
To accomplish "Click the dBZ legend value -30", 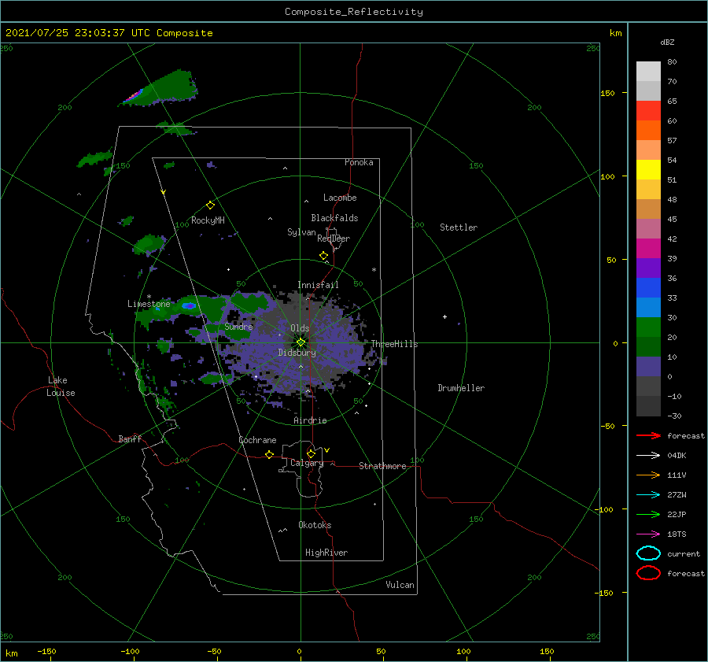I will click(674, 416).
